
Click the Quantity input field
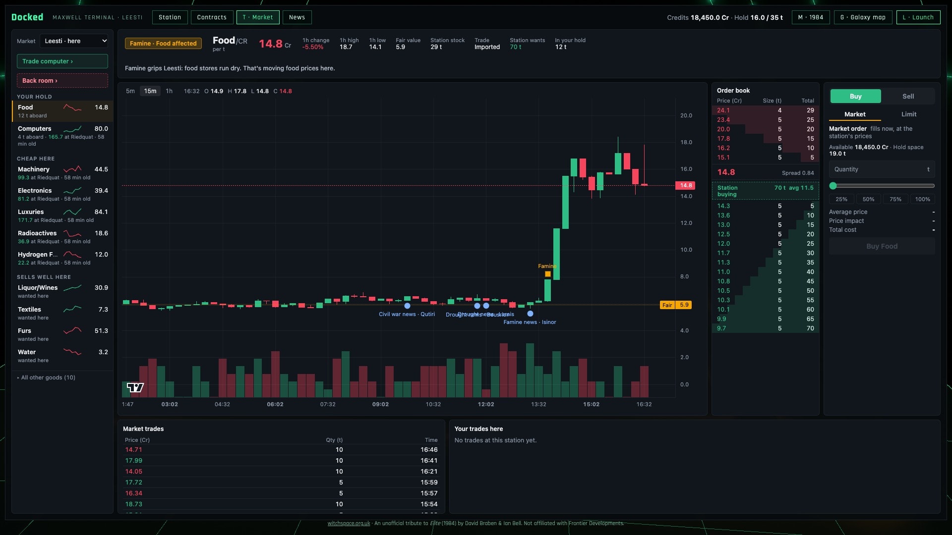[882, 169]
